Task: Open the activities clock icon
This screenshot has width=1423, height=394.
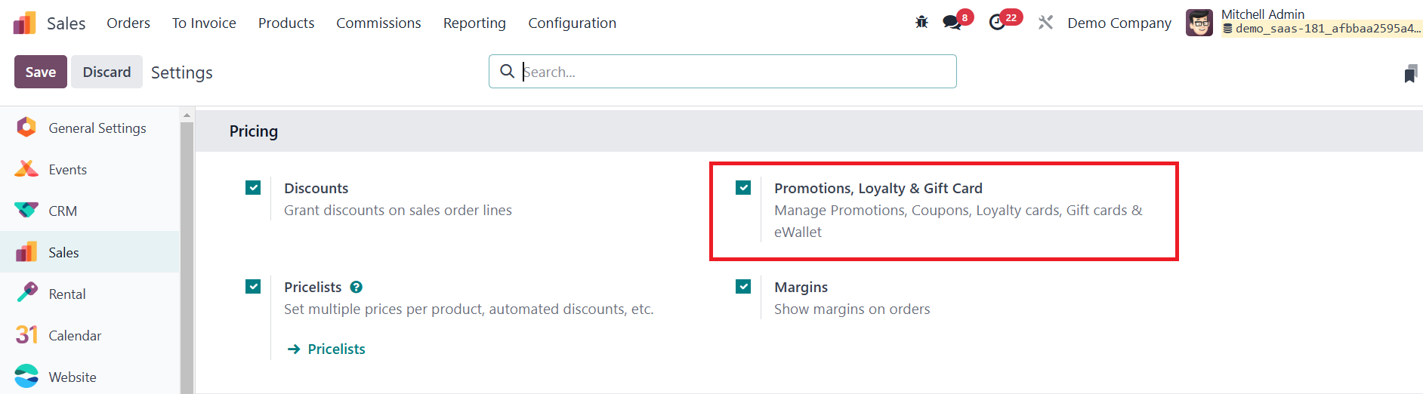Action: [x=997, y=23]
